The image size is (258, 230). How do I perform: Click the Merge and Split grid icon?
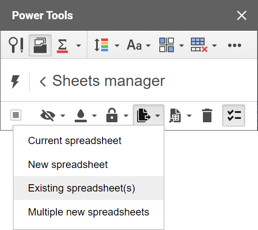pos(166,45)
